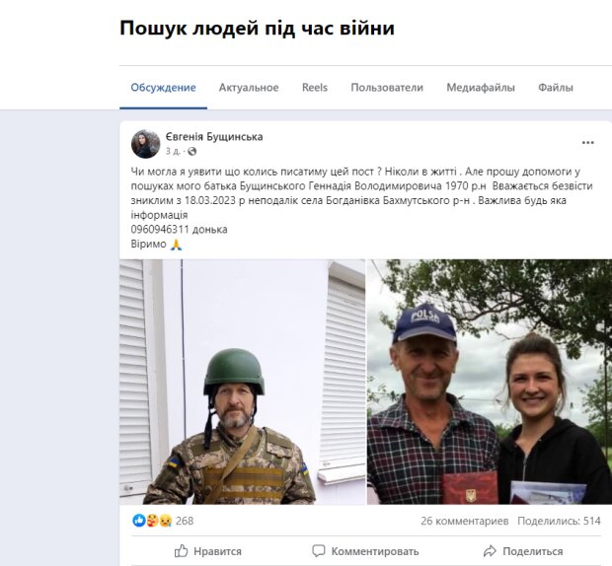Click the care reaction emoji
The height and width of the screenshot is (566, 612).
pyautogui.click(x=152, y=521)
